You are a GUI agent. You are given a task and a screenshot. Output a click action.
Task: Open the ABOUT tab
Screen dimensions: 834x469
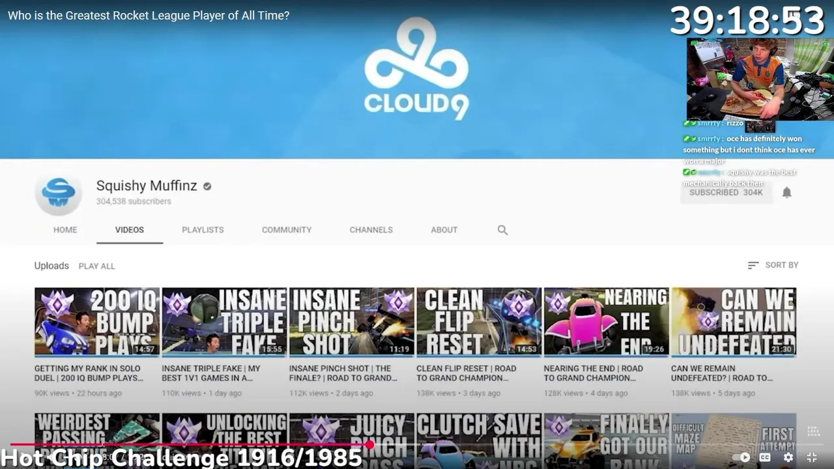click(444, 230)
